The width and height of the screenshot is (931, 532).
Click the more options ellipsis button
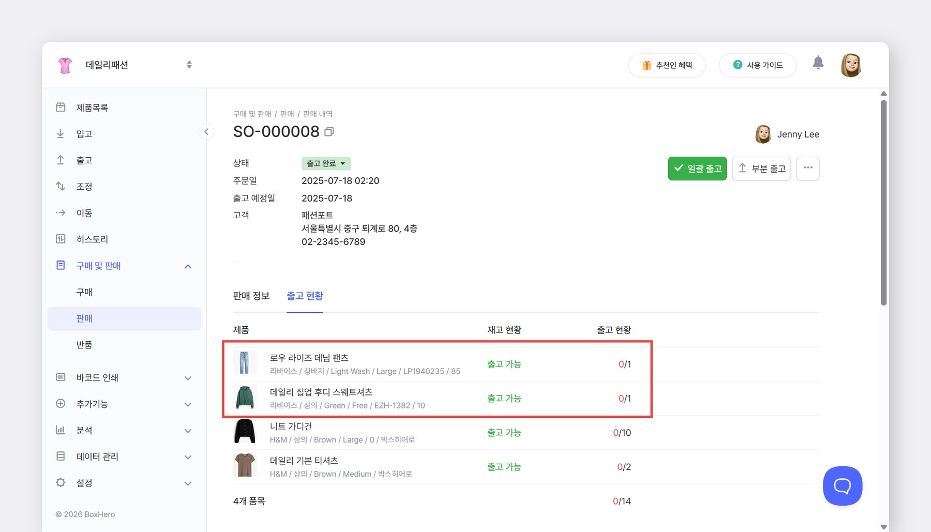[x=807, y=168]
